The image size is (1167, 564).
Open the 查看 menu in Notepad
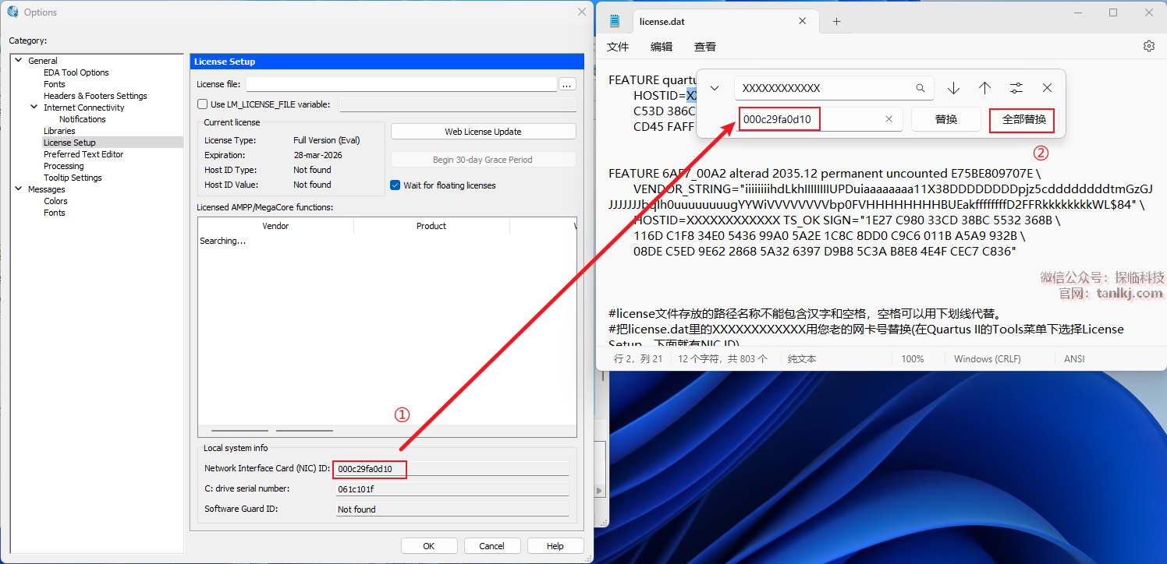pos(705,47)
